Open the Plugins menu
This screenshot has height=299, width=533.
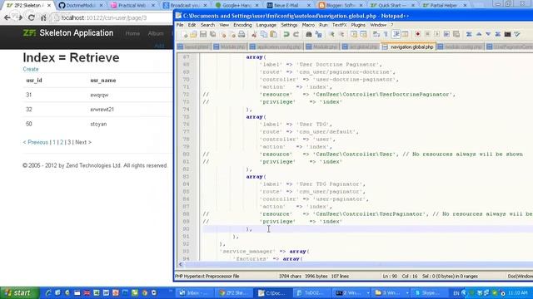pos(358,25)
